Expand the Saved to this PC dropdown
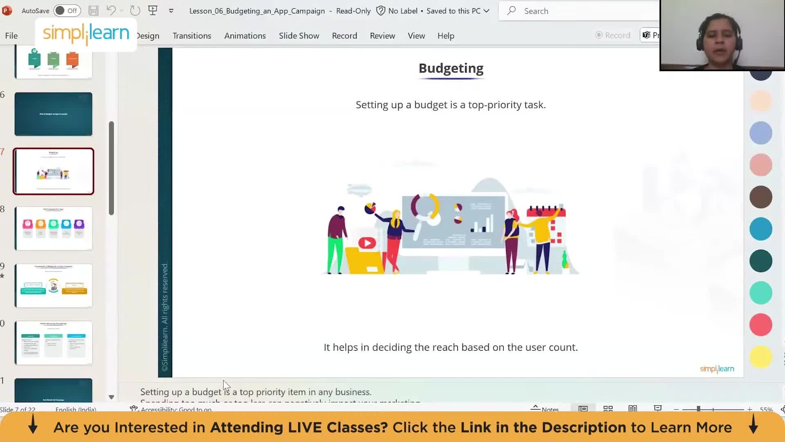 click(487, 11)
